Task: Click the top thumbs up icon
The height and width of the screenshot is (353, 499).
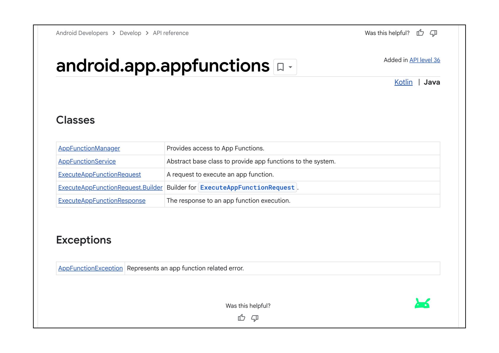Action: (420, 33)
